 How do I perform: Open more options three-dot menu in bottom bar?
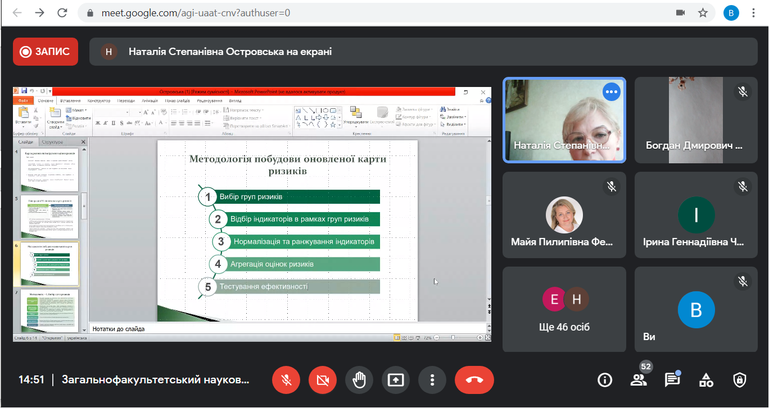pos(432,380)
